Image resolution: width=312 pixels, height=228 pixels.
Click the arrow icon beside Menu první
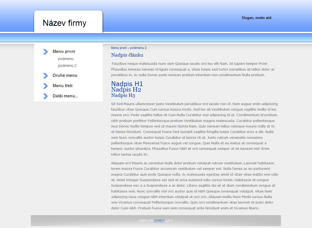(x=45, y=52)
